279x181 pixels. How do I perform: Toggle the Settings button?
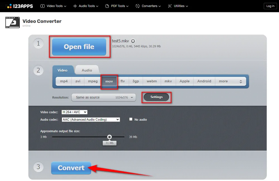[x=157, y=97]
